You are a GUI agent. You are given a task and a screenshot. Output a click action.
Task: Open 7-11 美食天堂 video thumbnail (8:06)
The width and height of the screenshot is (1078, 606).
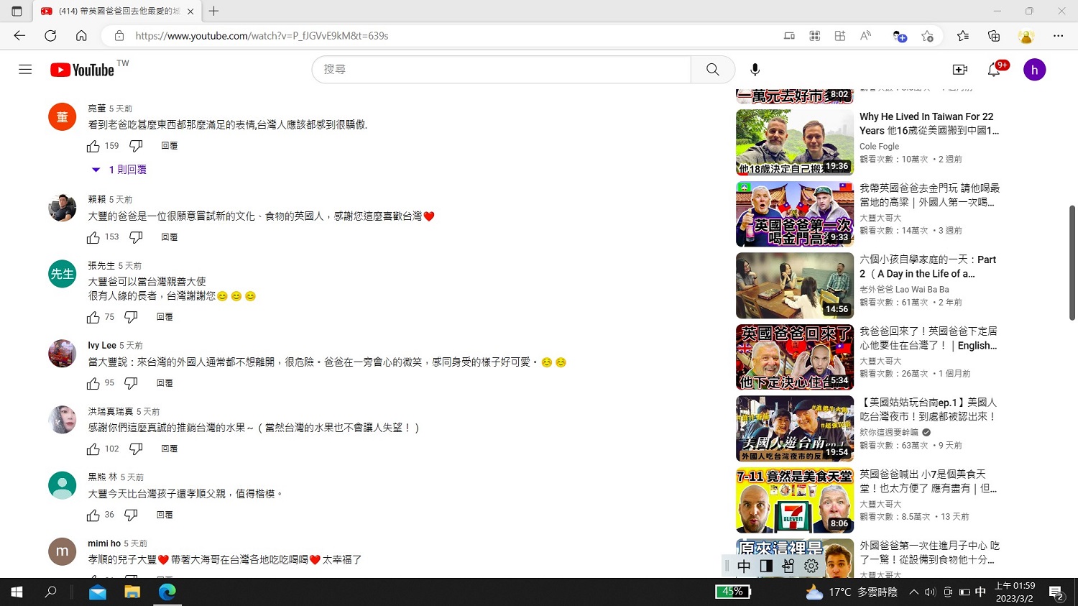click(x=795, y=500)
